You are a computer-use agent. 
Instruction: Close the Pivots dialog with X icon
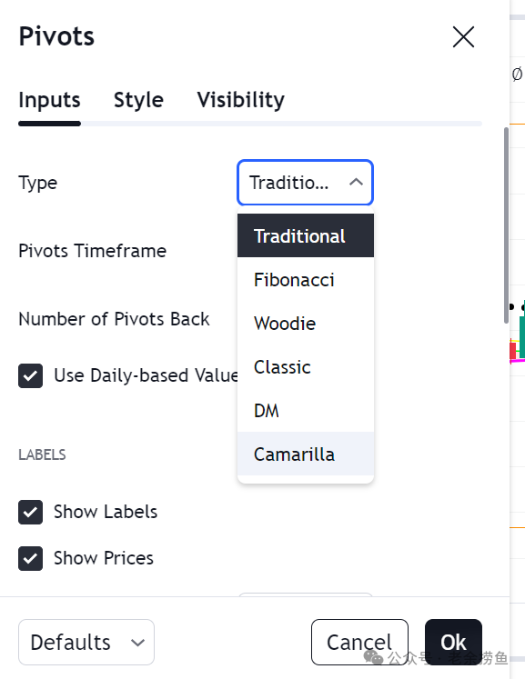point(463,36)
